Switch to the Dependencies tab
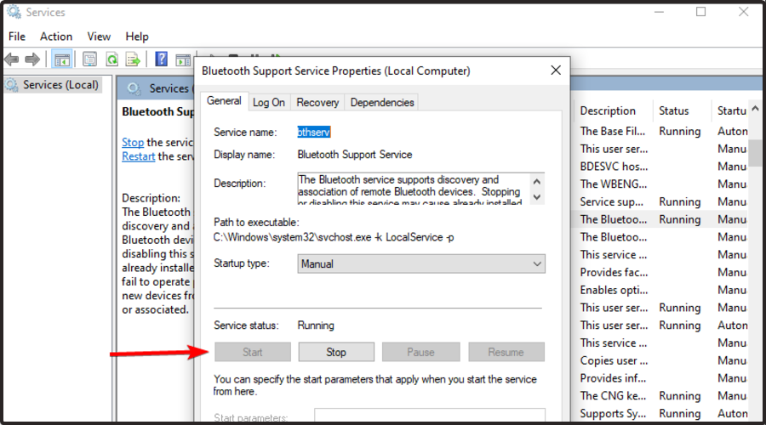 coord(382,103)
